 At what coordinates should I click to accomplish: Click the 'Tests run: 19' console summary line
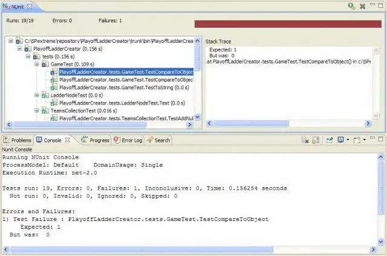click(x=145, y=188)
